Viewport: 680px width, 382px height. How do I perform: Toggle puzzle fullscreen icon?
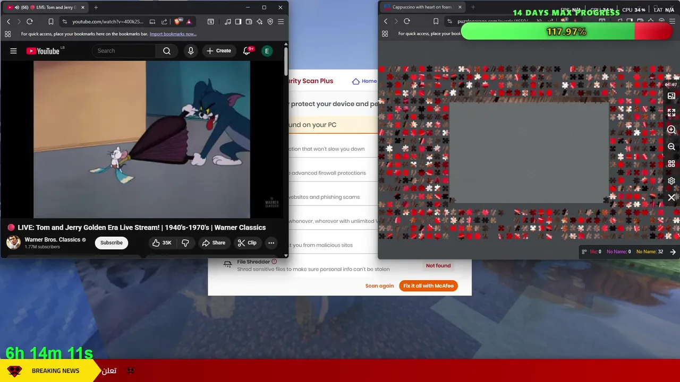(671, 113)
